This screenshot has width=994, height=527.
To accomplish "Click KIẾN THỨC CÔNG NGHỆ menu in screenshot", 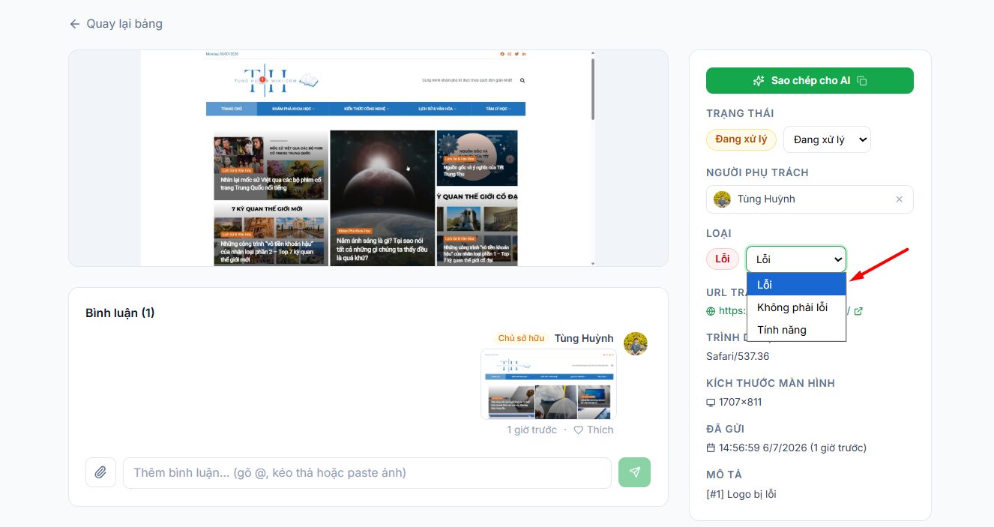I will click(367, 109).
